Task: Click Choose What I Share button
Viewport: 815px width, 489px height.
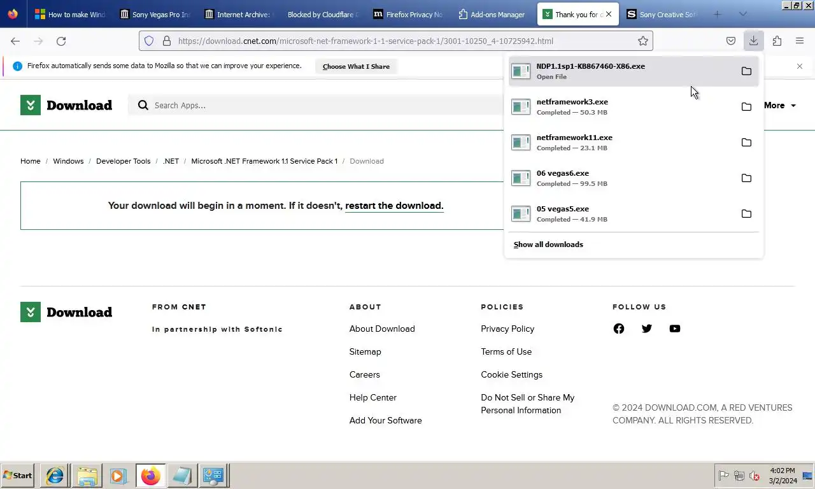Action: [x=356, y=66]
